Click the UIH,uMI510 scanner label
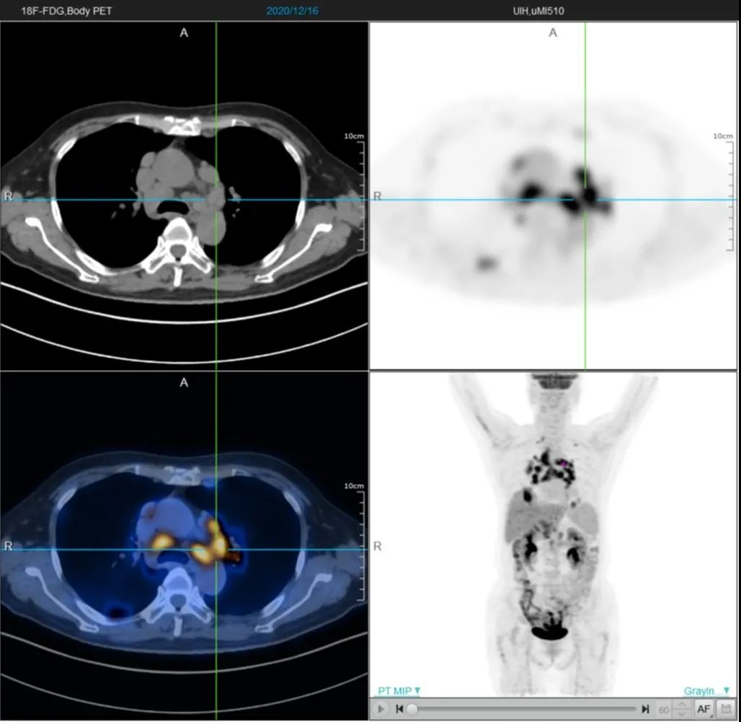Image resolution: width=741 pixels, height=722 pixels. click(x=538, y=11)
